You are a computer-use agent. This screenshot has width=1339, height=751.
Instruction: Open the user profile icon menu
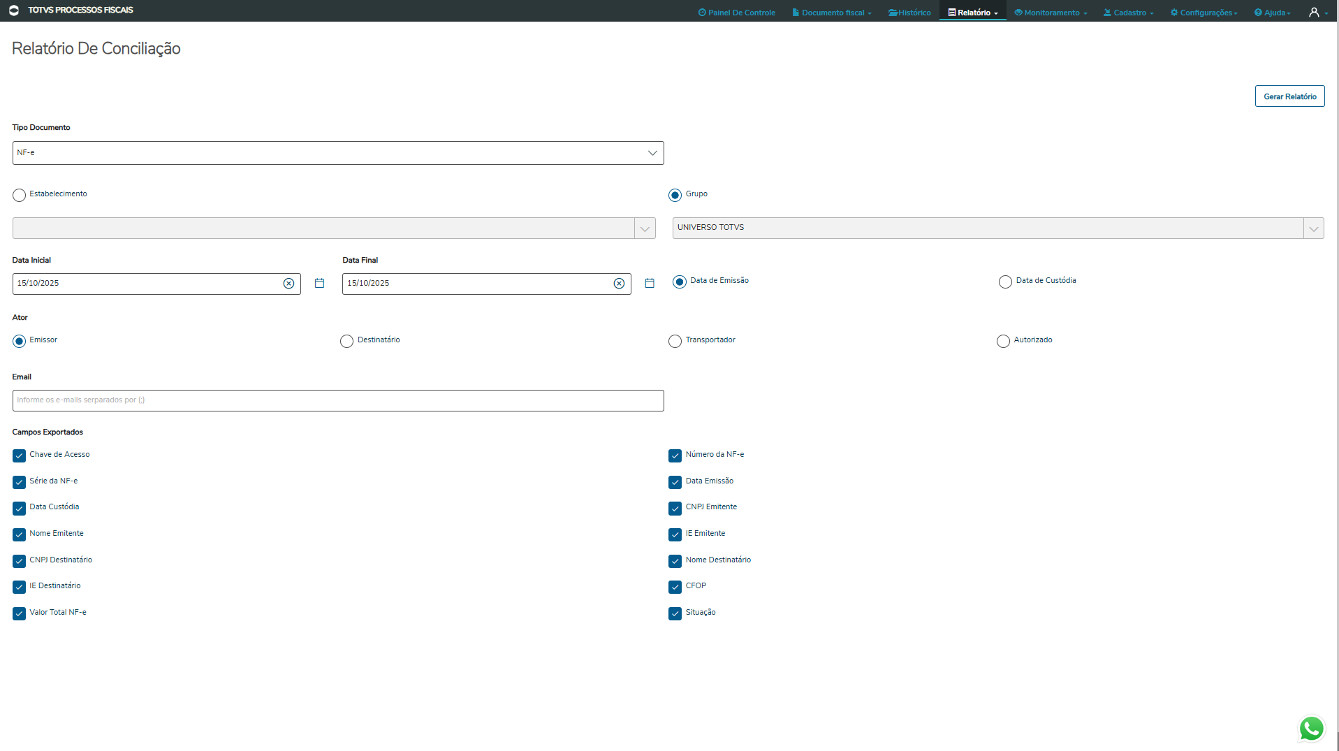(x=1317, y=13)
